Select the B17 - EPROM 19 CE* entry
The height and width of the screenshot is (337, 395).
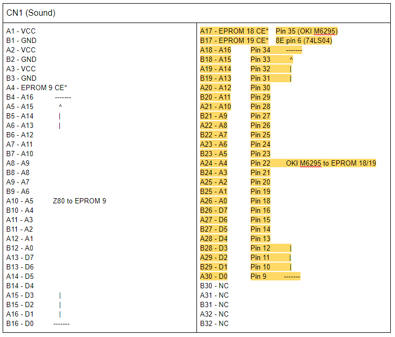click(234, 41)
